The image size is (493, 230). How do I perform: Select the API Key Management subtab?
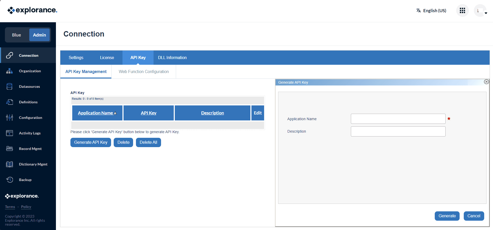tap(86, 71)
